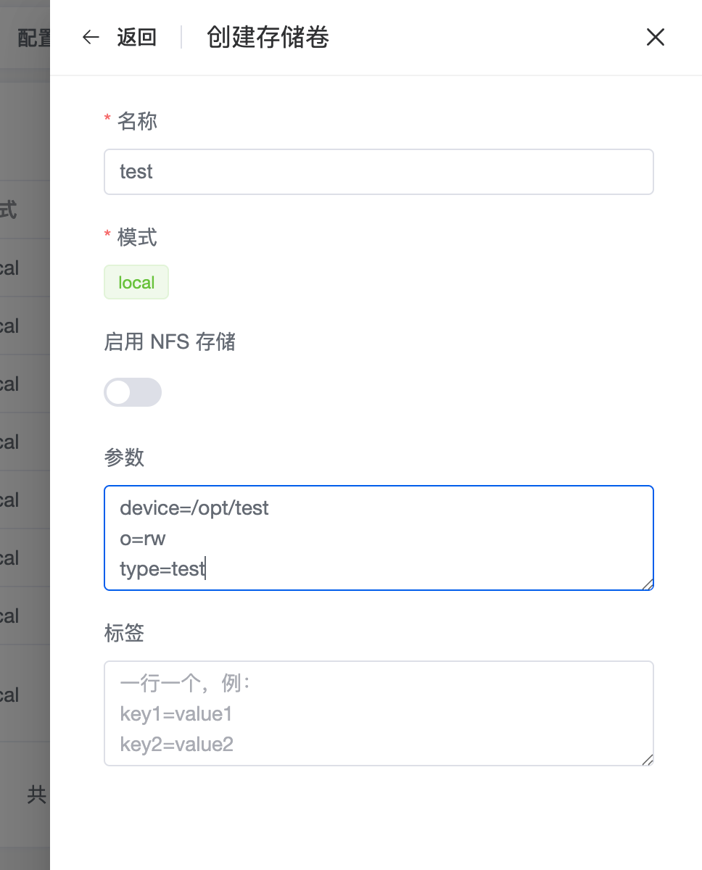The image size is (702, 870).
Task: Click the 模式 field label
Action: tap(137, 237)
